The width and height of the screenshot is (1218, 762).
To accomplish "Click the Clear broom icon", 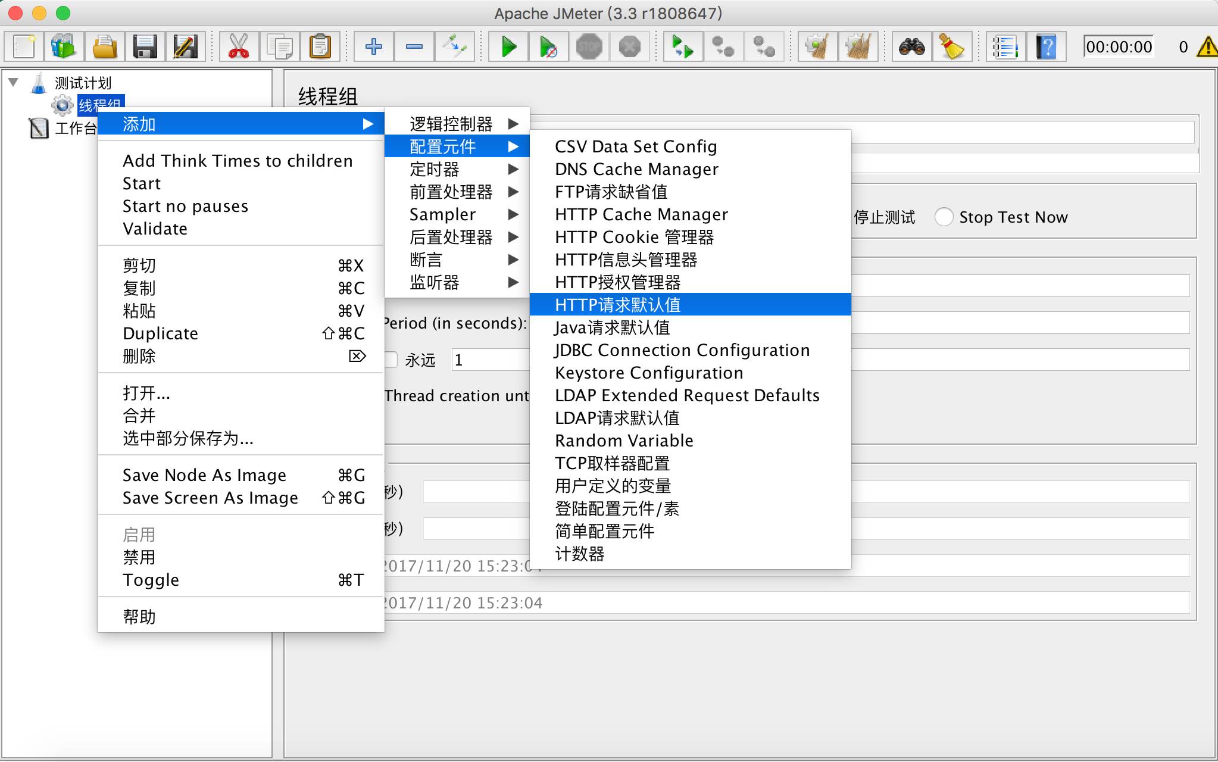I will click(x=817, y=46).
